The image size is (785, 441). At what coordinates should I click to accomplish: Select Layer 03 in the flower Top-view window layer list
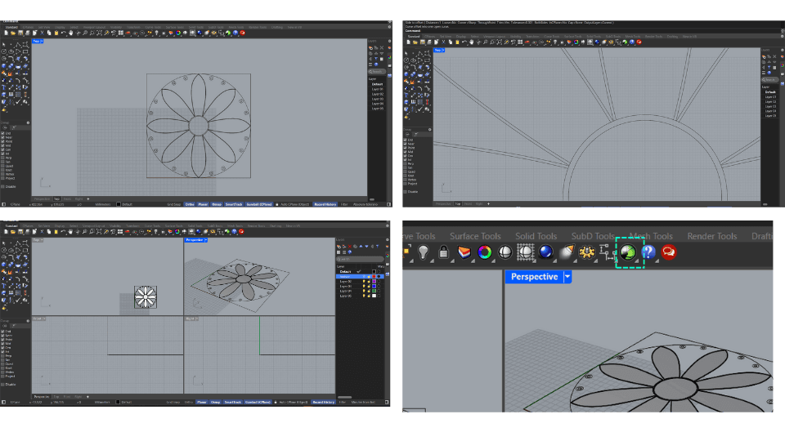click(377, 99)
